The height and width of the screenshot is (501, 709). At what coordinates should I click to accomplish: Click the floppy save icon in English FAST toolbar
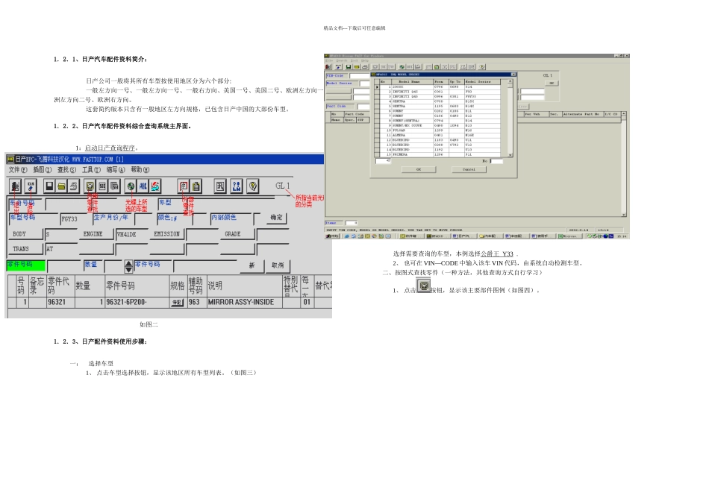[349, 67]
